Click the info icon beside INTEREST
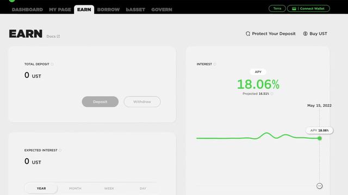This screenshot has width=348, height=195. pos(215,64)
